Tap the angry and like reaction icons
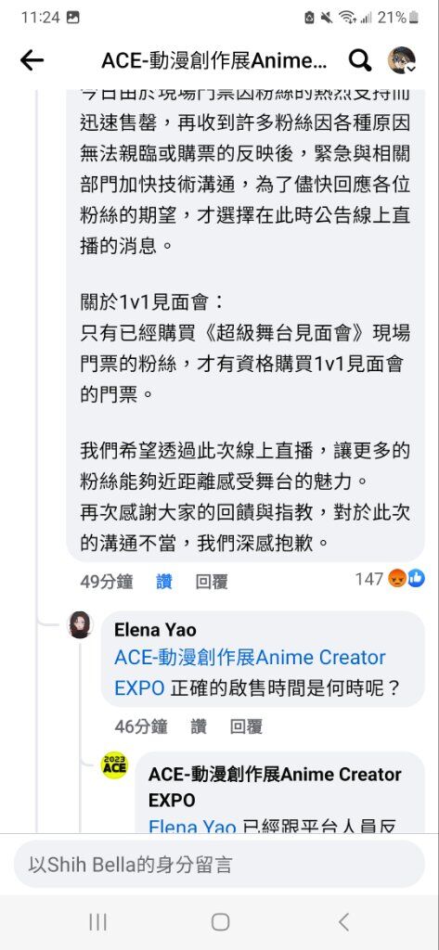 pos(407,579)
